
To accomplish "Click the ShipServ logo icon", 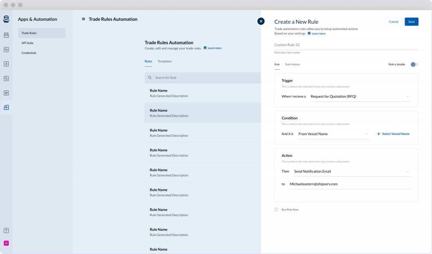I will pos(6,19).
